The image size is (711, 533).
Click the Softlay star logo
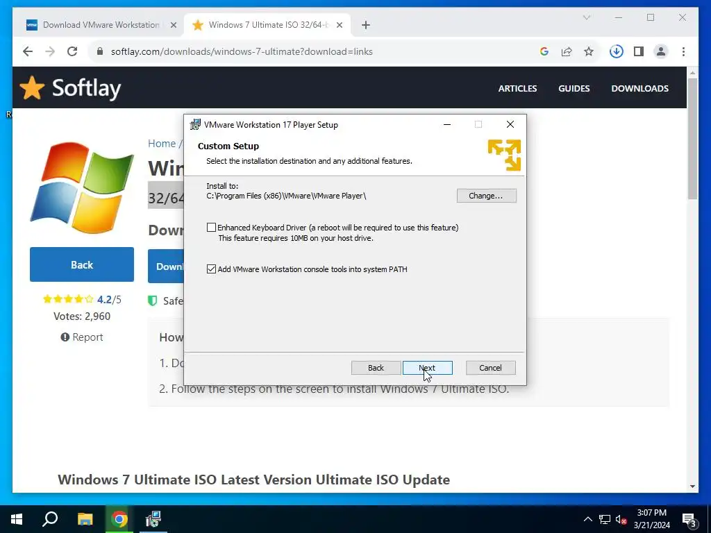(x=32, y=87)
